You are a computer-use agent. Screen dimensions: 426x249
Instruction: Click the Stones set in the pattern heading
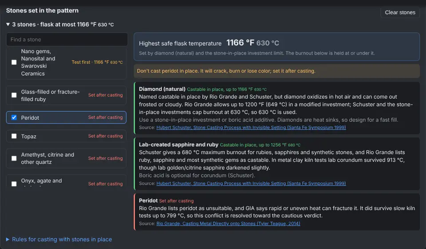coord(42,11)
